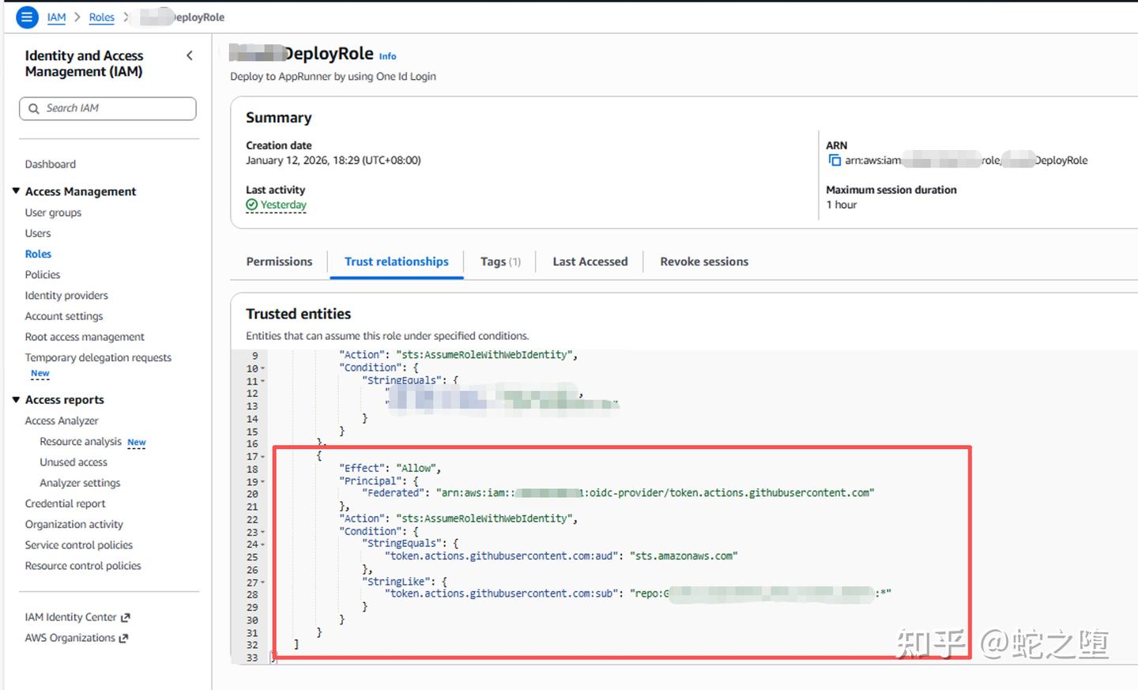Collapse the Access Management sidebar section

click(x=16, y=191)
